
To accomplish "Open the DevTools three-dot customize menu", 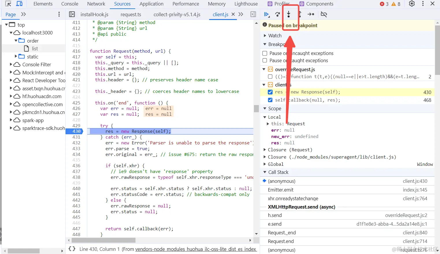I will point(423,4).
